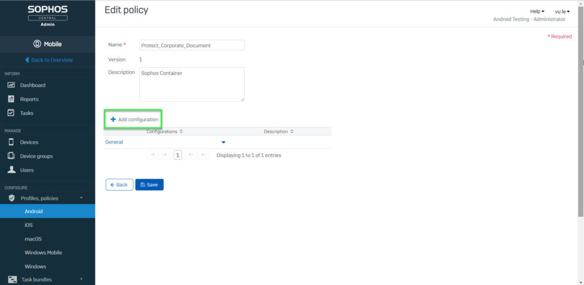Select page 1 in pagination
This screenshot has height=285, width=584.
(178, 155)
